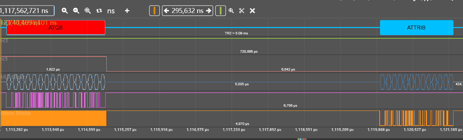Click the 295,632 ns cursor delta value
This screenshot has height=140, width=463.
[x=188, y=11]
